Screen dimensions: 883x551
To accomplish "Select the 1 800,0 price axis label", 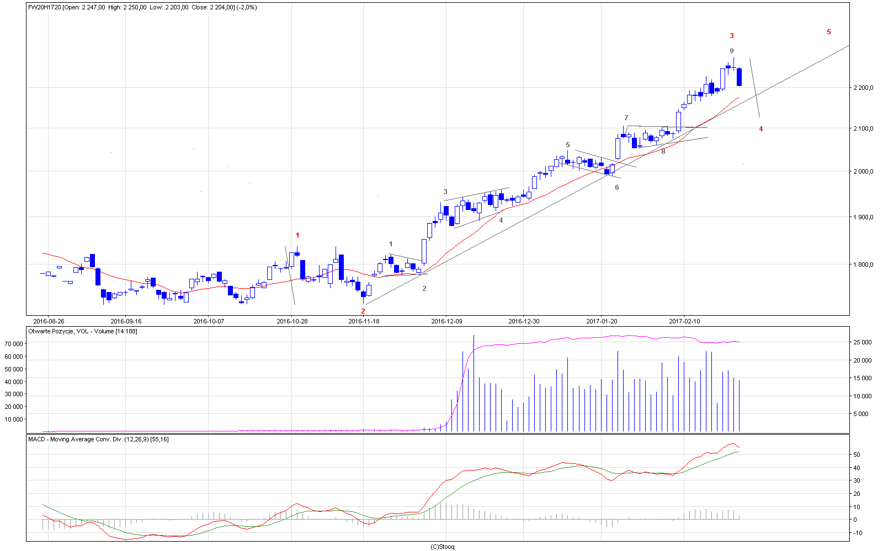I will (864, 264).
